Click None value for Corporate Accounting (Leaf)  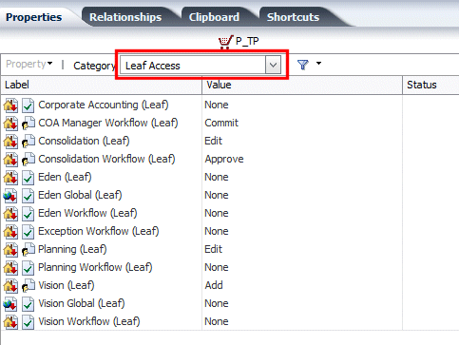point(217,105)
